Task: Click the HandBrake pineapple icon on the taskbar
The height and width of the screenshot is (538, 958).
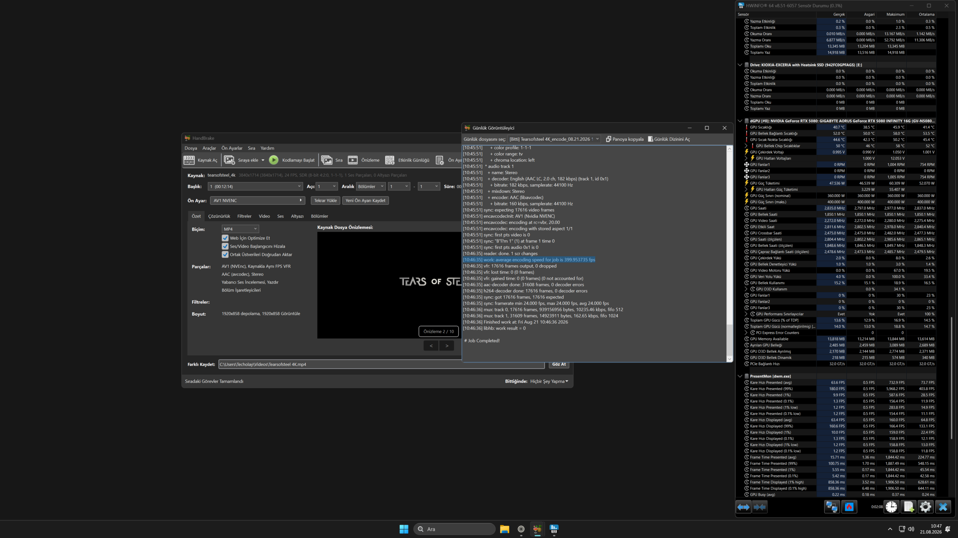Action: coord(537,529)
